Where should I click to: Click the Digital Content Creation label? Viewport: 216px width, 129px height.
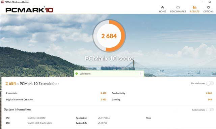pyautogui.click(x=20, y=99)
